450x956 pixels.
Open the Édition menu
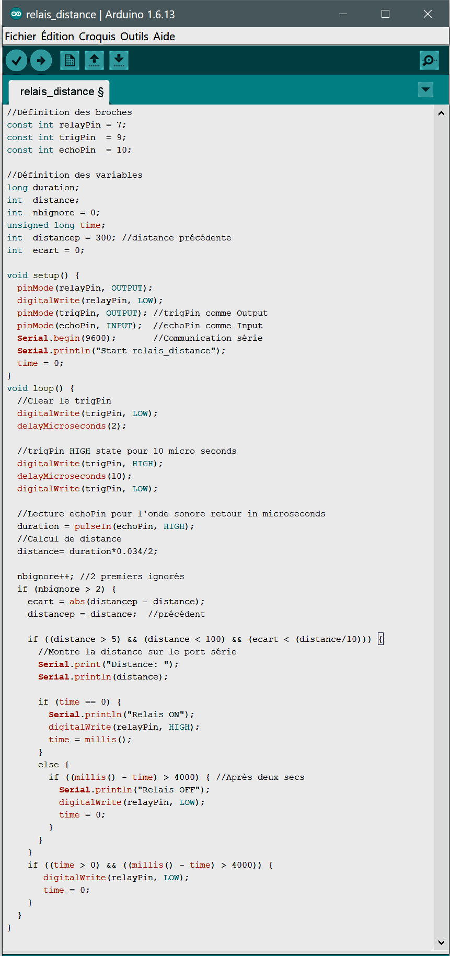(x=57, y=37)
